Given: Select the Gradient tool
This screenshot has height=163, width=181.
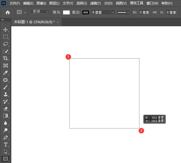Looking at the screenshot, I should 6,116.
